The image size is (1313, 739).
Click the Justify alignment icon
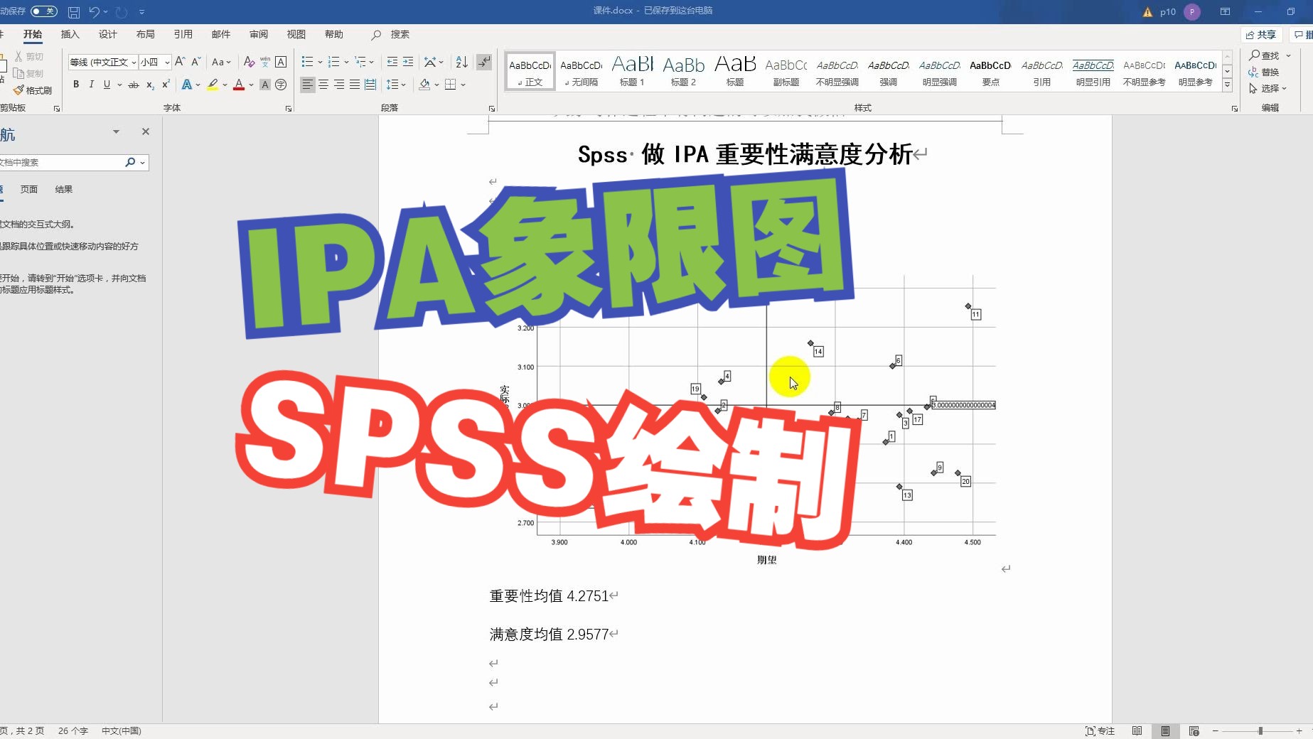[x=355, y=85]
